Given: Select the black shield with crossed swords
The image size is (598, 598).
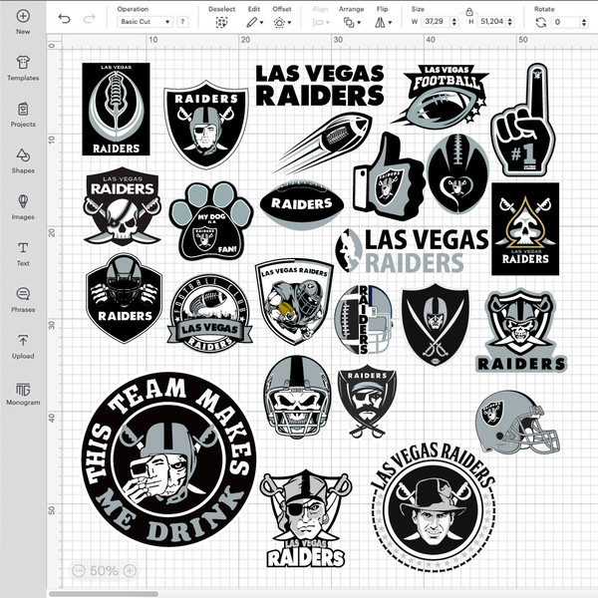Looking at the screenshot, I should 436,325.
